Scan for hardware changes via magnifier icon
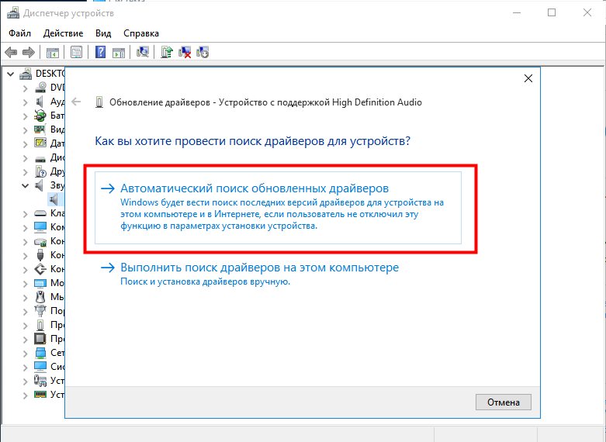 (143, 52)
